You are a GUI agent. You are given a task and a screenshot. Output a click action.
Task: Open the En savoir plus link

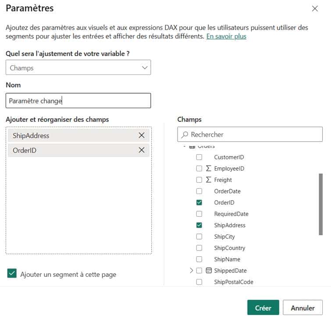click(226, 36)
